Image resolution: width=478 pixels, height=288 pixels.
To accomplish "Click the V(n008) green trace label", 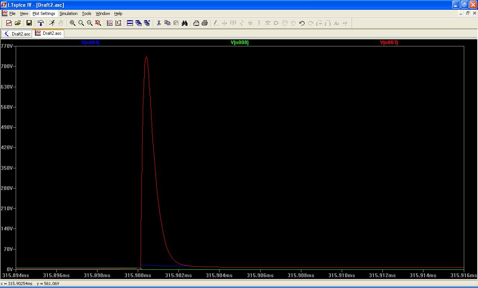I will pyautogui.click(x=239, y=43).
